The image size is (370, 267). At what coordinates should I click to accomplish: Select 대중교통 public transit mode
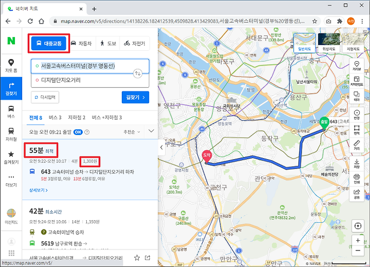point(49,44)
